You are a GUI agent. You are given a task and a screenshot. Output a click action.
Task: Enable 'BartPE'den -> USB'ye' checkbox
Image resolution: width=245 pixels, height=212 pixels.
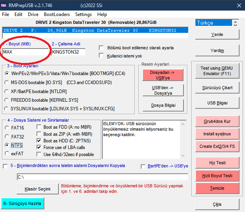click(143, 167)
